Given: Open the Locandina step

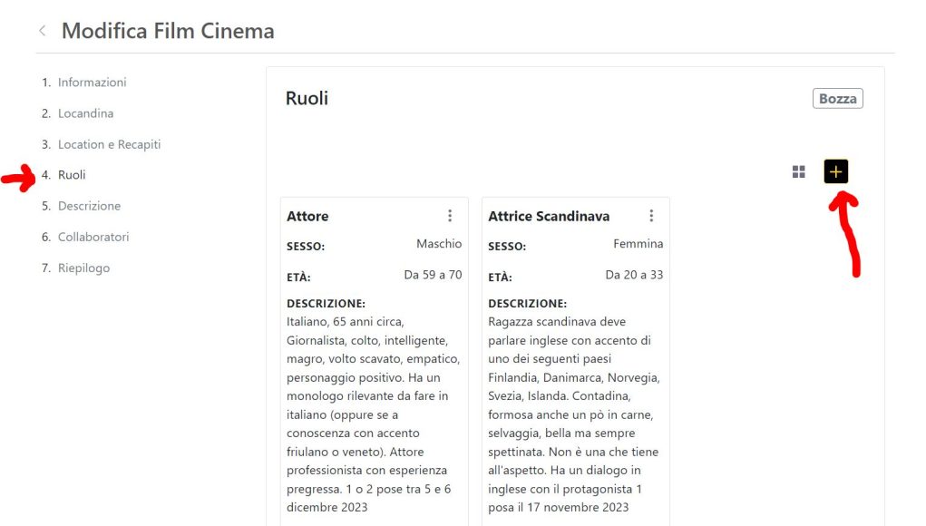Looking at the screenshot, I should coord(77,113).
